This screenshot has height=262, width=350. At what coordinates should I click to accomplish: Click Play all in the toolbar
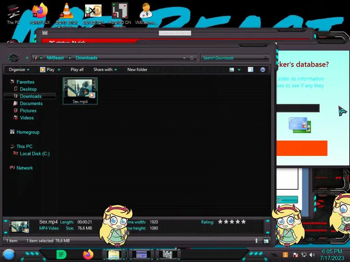tap(77, 70)
